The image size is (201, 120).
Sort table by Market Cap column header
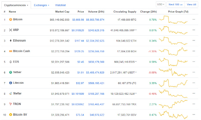coord(62,12)
